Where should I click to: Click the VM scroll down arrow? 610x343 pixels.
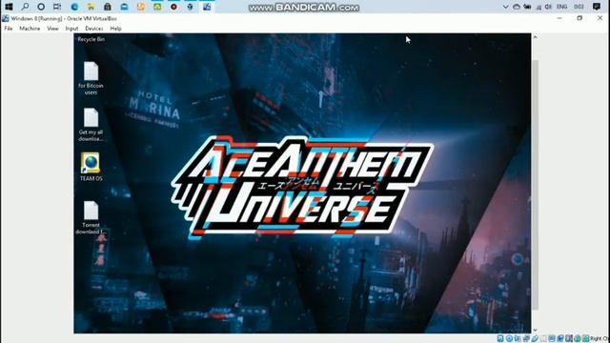pos(536,330)
